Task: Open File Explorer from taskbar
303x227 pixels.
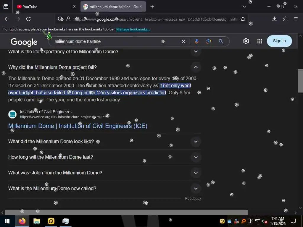Action: [36, 221]
